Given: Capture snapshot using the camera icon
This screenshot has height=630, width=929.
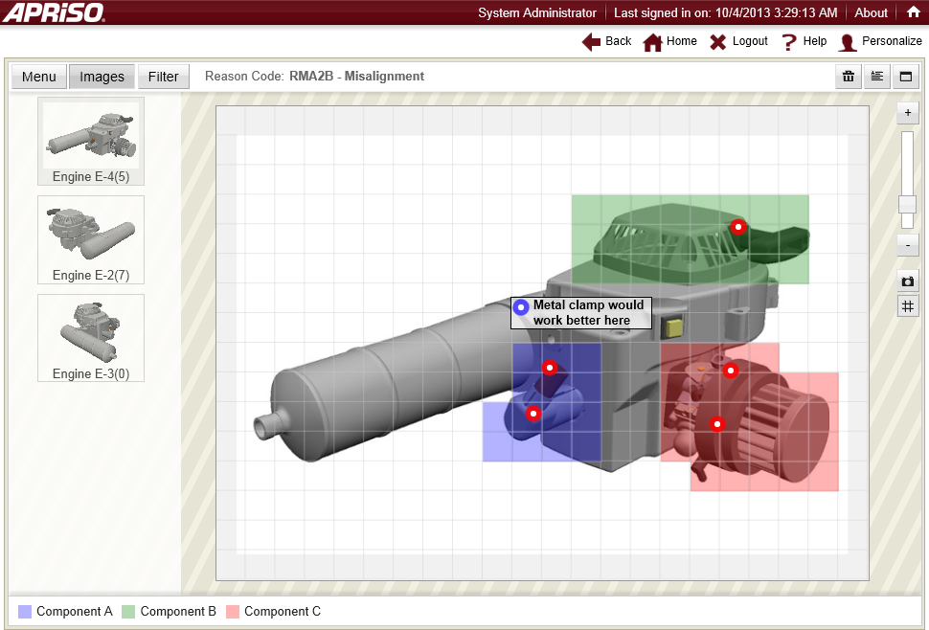Looking at the screenshot, I should click(x=907, y=281).
